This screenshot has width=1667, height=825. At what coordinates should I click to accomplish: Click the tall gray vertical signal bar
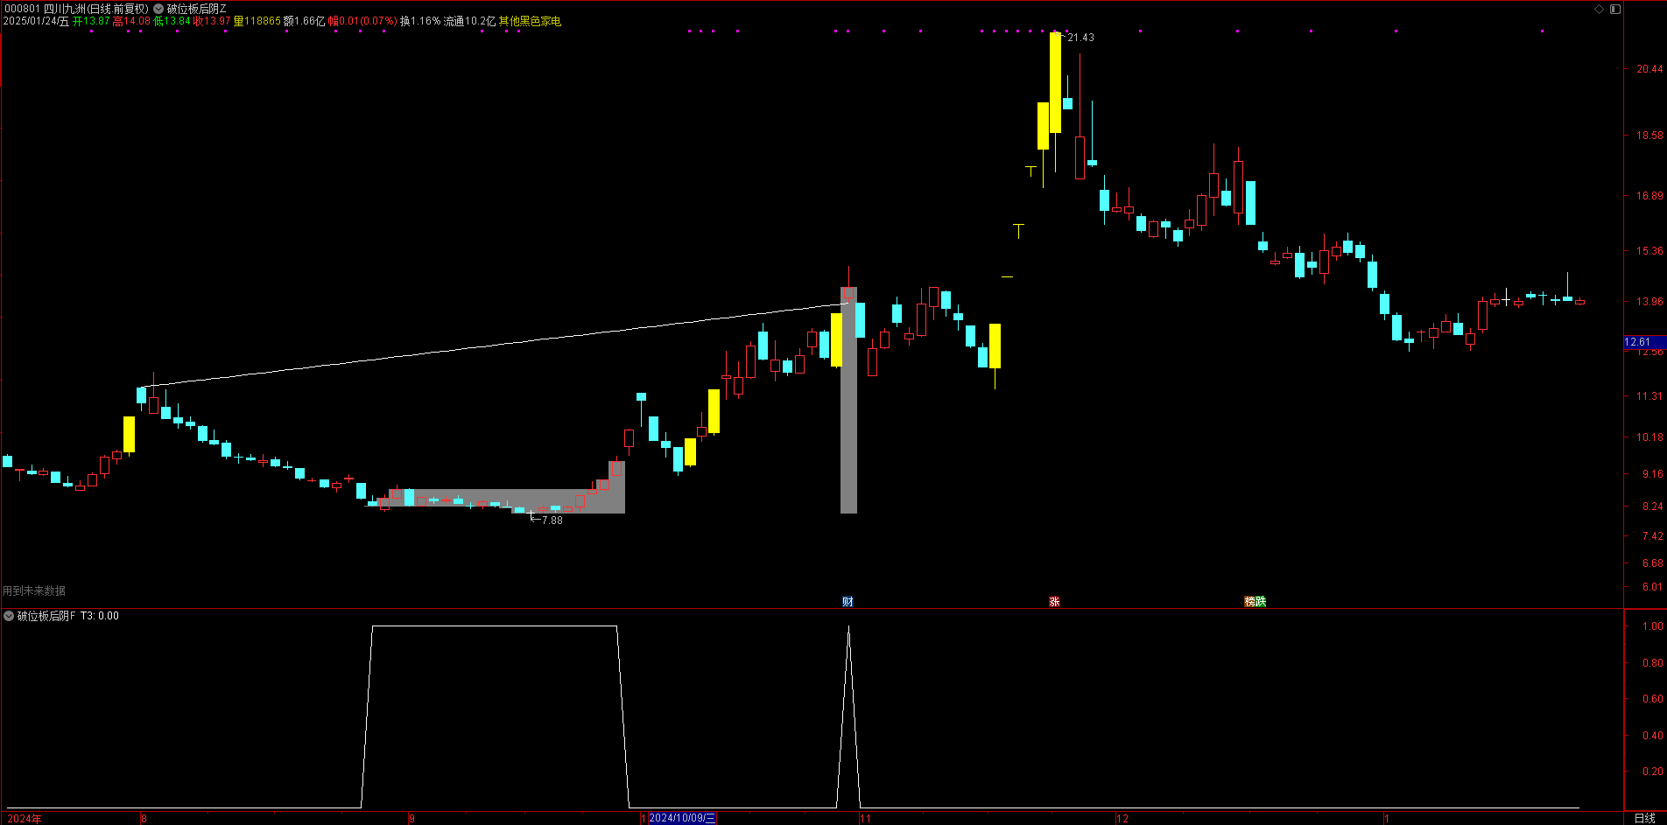(x=848, y=400)
